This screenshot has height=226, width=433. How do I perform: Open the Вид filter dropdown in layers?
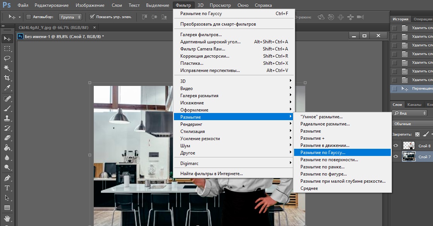410,113
